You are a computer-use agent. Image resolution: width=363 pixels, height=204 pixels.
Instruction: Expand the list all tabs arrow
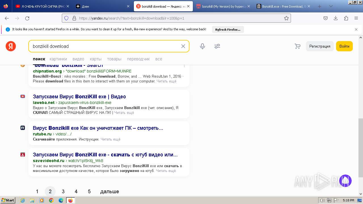331,6
